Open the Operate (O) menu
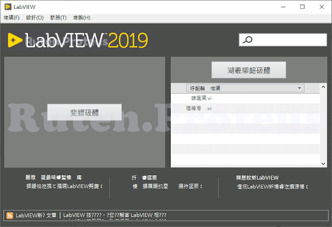 tap(35, 18)
